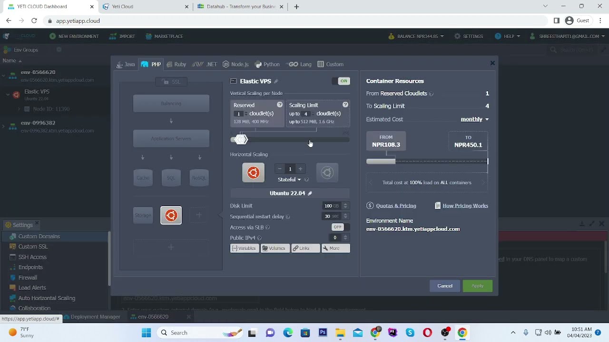Expand the env-0566620 environment row
The image size is (609, 342).
click(x=4, y=75)
